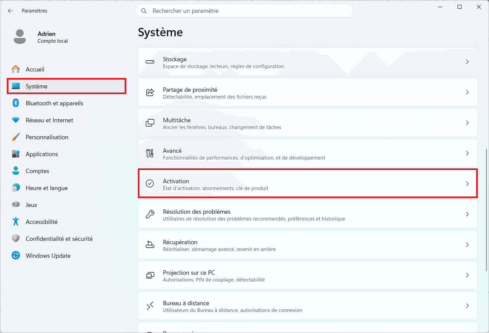Click the Accueil home icon
This screenshot has height=333, width=489.
[16, 69]
